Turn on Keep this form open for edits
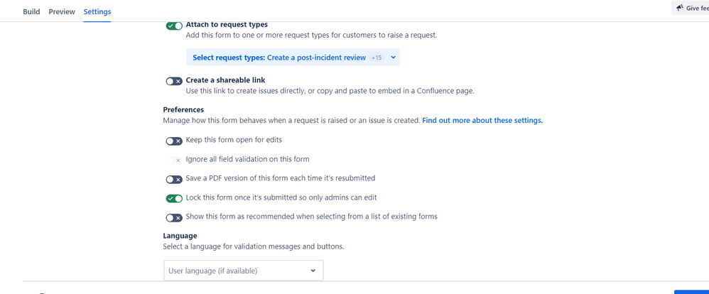Screen dimensions: 709x294 pyautogui.click(x=174, y=141)
